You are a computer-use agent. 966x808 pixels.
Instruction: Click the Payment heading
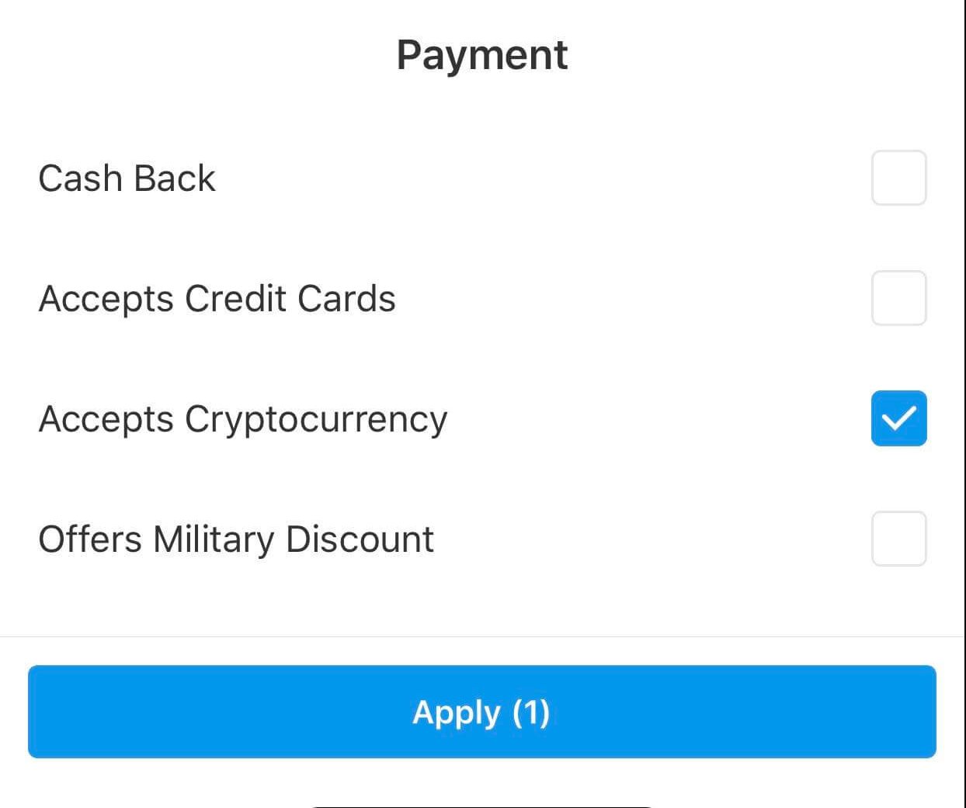coord(482,55)
